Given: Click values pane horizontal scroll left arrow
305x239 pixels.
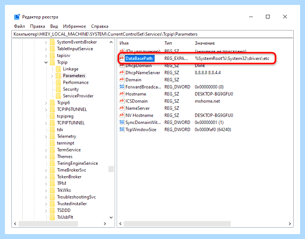Looking at the screenshot, I should pyautogui.click(x=121, y=224).
